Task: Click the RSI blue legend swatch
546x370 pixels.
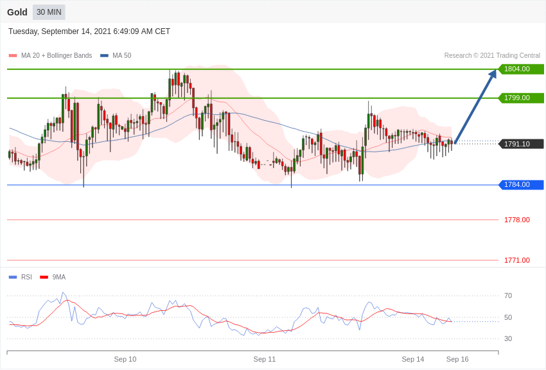Action: pos(13,277)
